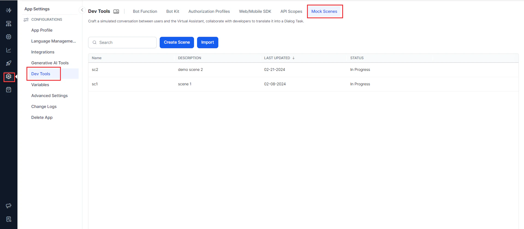524x229 pixels.
Task: Sort by Last Updated arrow
Action: click(x=293, y=58)
